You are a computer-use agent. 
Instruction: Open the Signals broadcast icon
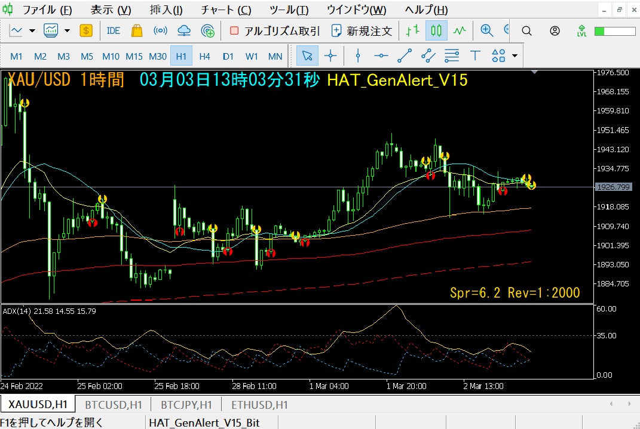pos(160,31)
